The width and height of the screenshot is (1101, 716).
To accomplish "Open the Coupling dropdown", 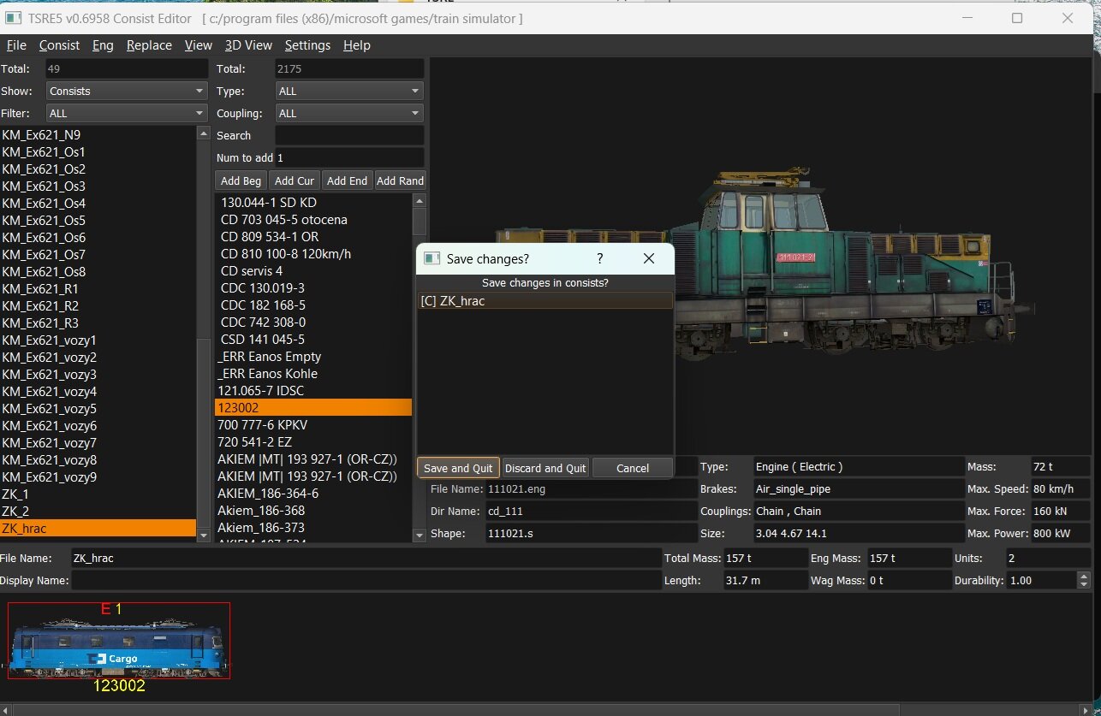I will pyautogui.click(x=349, y=113).
